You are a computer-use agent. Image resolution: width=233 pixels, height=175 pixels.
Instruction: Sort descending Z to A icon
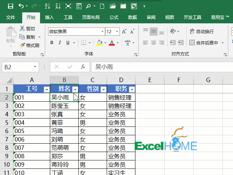click(x=58, y=6)
